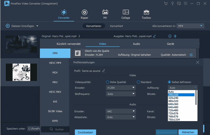Select the Harry Potter castle thumbnail
This screenshot has height=135, width=210.
(x=22, y=44)
